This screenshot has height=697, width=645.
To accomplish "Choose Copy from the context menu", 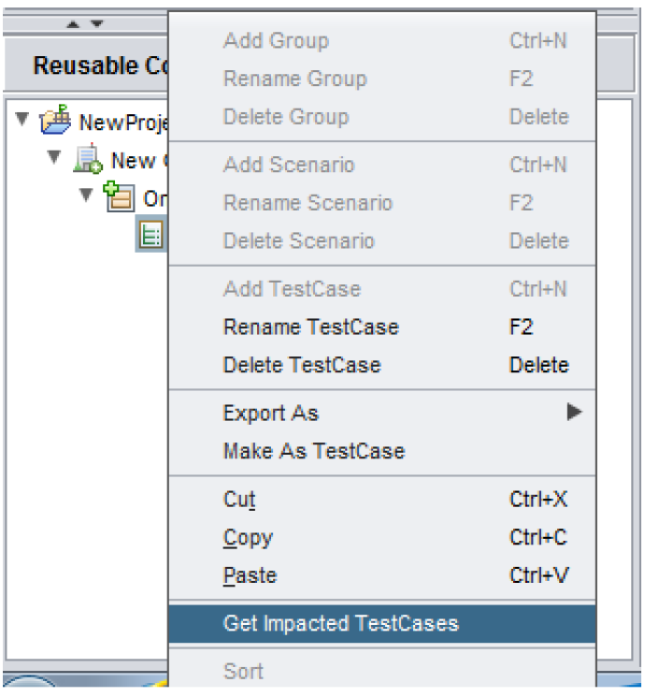I will pyautogui.click(x=248, y=538).
